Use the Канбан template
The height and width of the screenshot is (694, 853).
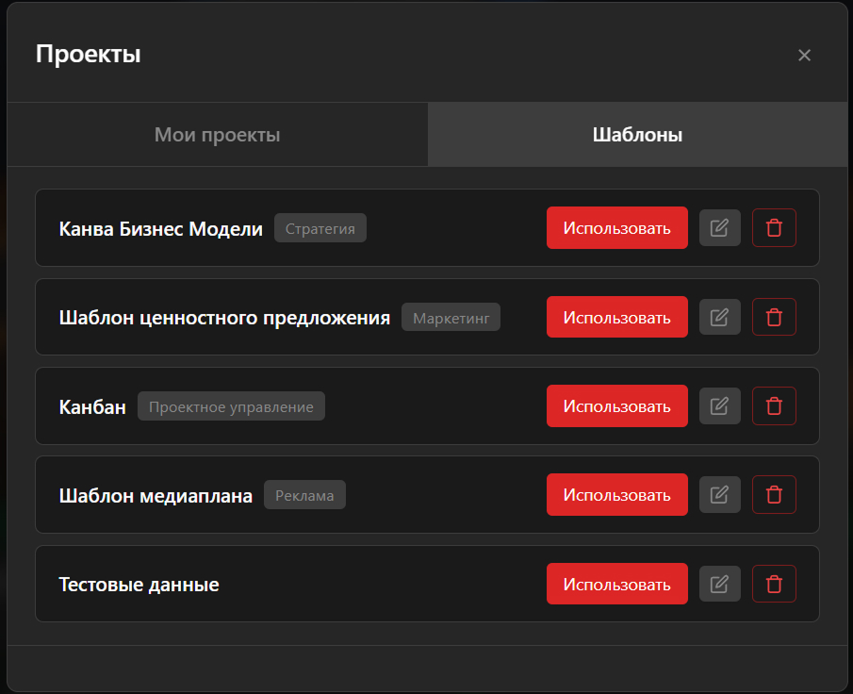point(617,406)
